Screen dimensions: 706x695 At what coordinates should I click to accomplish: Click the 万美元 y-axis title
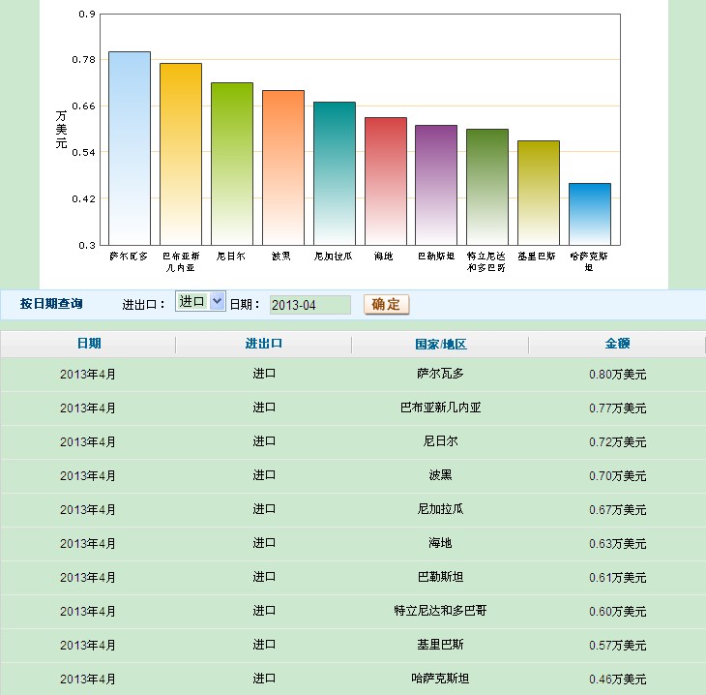pyautogui.click(x=61, y=130)
